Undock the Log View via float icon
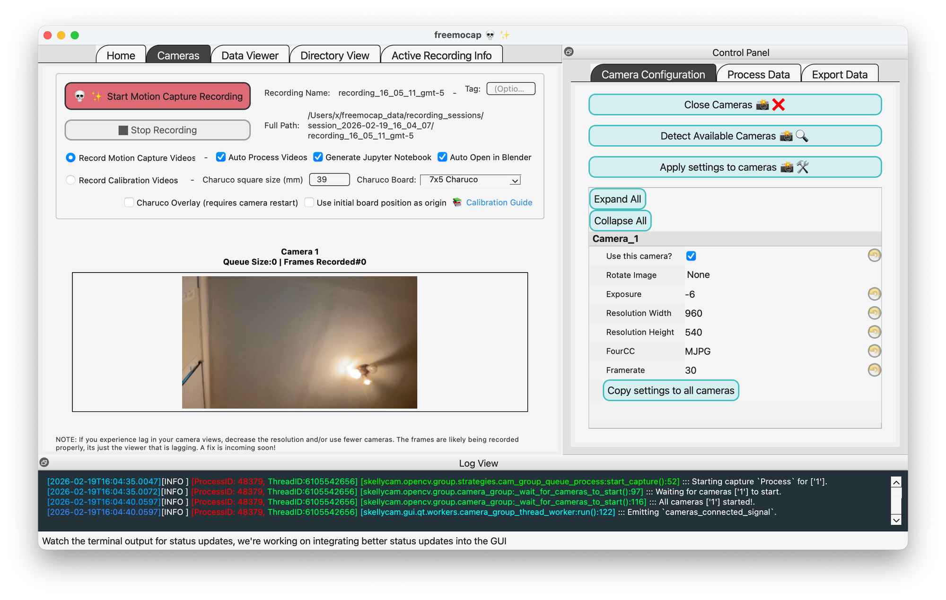The width and height of the screenshot is (946, 600). [44, 463]
